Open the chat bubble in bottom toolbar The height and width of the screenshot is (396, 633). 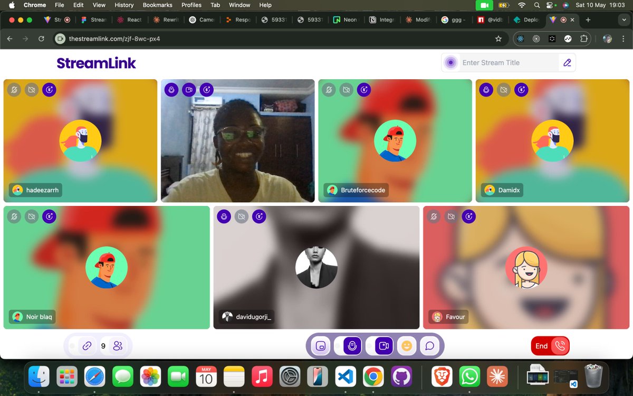[x=429, y=346]
